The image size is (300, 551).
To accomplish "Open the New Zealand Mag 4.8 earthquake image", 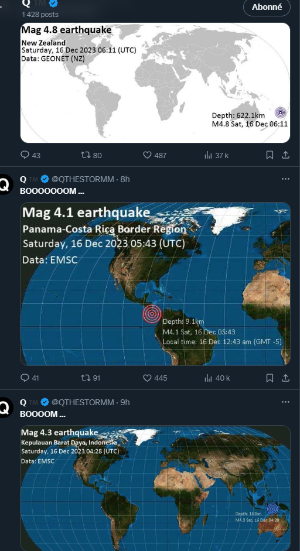I will 155,83.
